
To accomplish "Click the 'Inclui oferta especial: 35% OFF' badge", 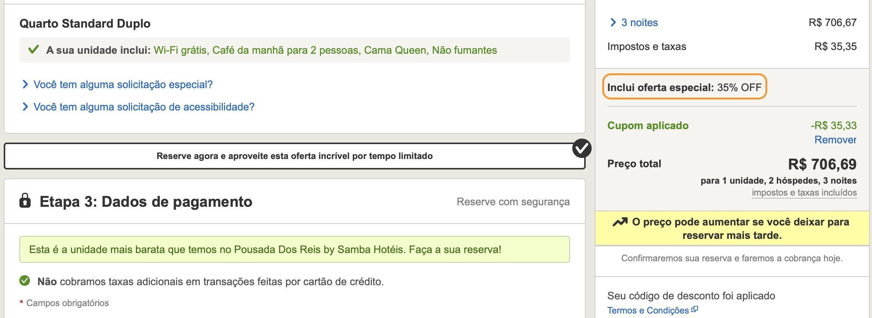I will click(684, 87).
